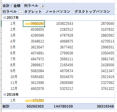117x112 pixels.
Task: Click the 6月 row label
Action: (x=13, y=53)
